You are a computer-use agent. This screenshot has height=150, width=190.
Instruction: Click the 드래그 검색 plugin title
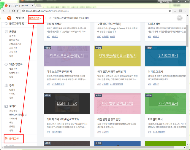pos(154,24)
